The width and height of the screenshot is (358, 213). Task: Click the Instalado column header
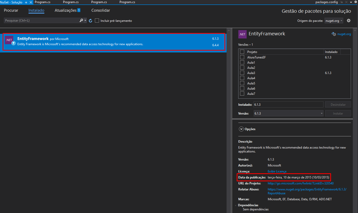(x=332, y=52)
